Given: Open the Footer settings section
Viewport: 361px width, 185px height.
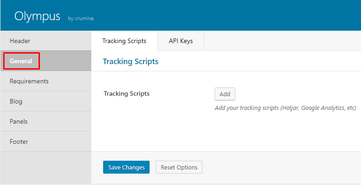Looking at the screenshot, I should coord(45,141).
